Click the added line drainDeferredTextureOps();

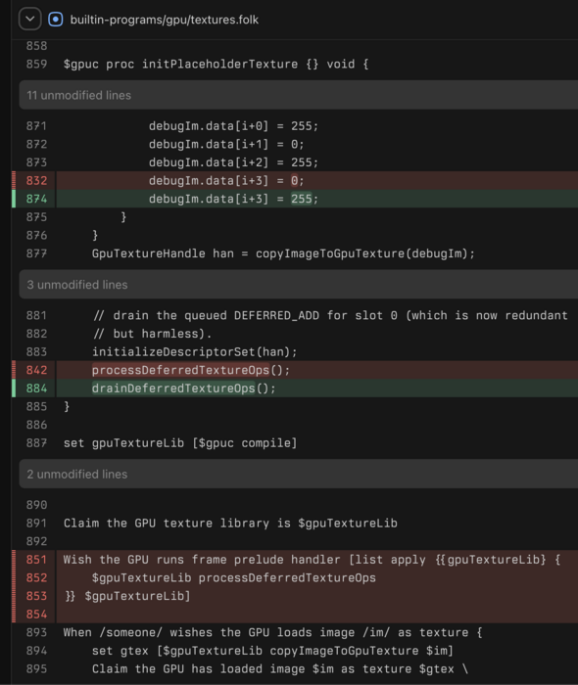(x=183, y=388)
